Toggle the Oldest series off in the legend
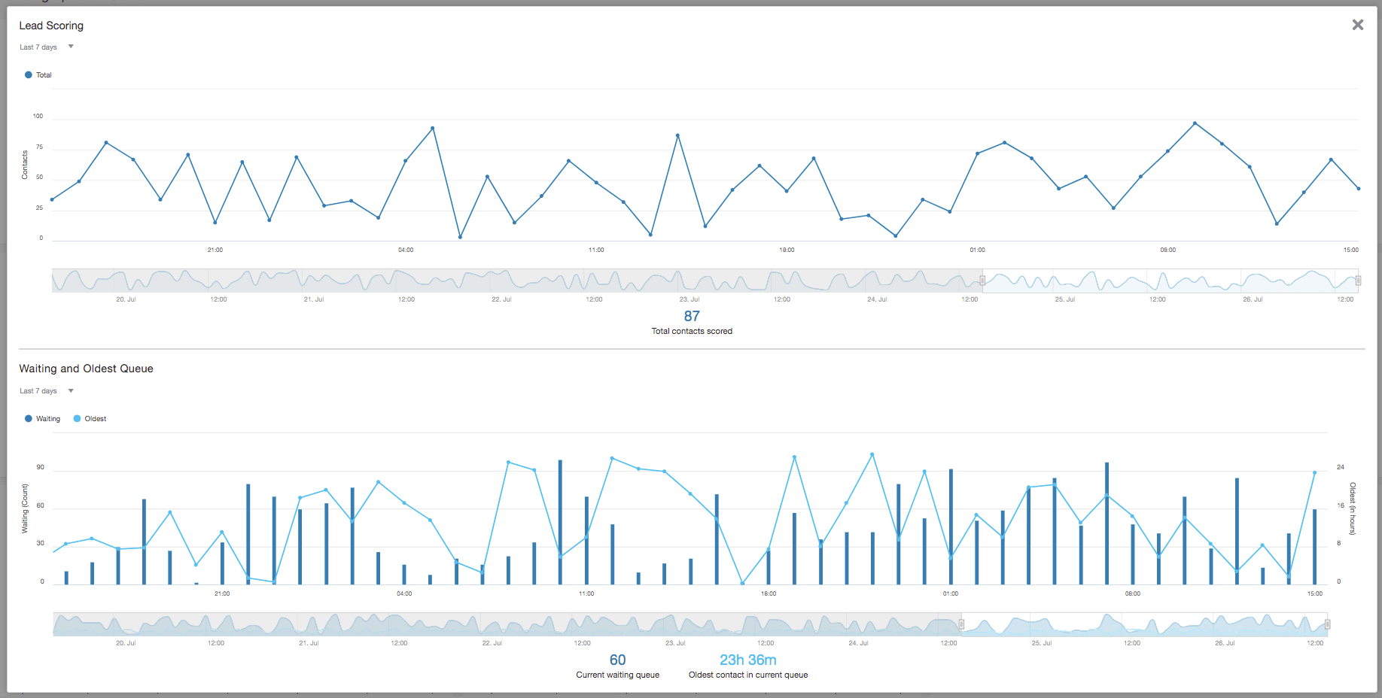 (95, 418)
